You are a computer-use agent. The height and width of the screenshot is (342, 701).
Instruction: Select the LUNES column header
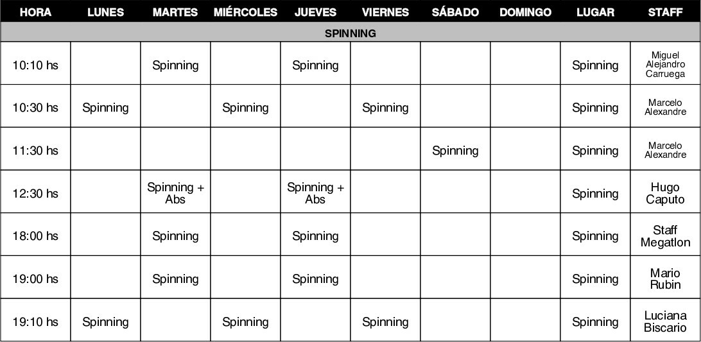(105, 12)
